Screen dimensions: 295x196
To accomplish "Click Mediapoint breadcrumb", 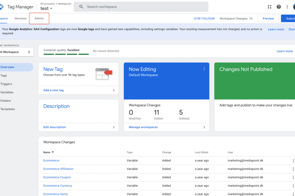I will (65, 4).
